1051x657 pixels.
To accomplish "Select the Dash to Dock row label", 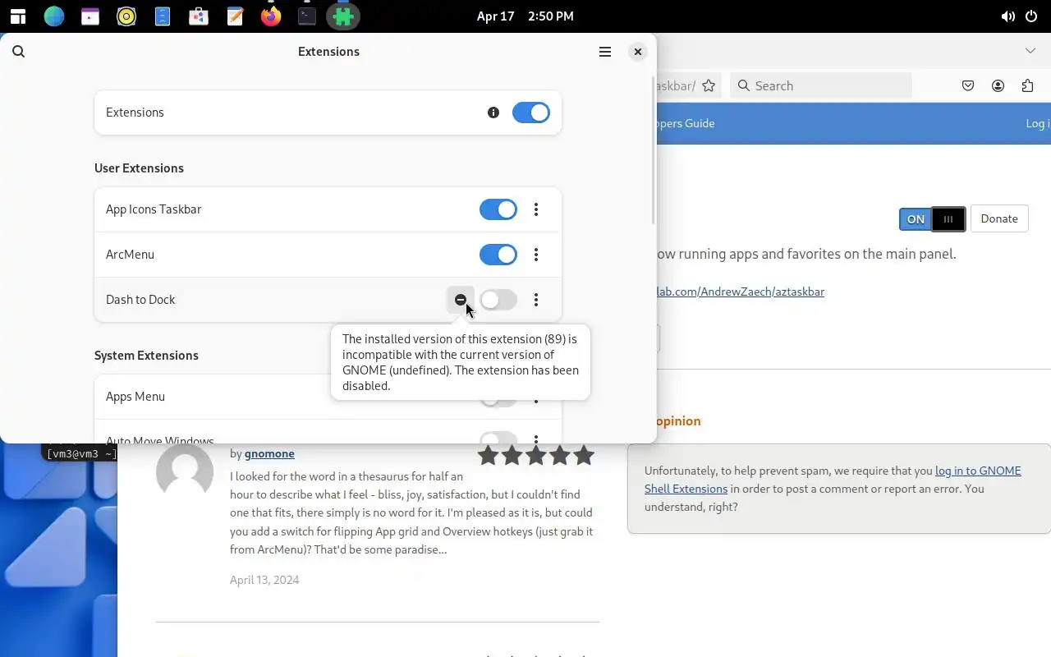I will [x=140, y=300].
